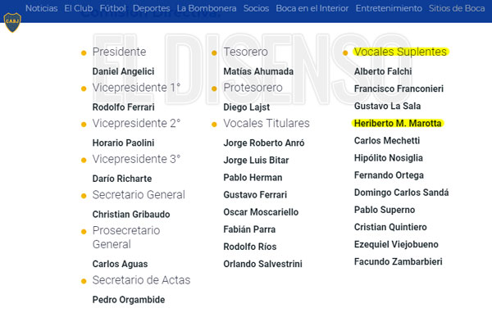
Task: Click the Secretario de Actas heading
Action: 141,280
